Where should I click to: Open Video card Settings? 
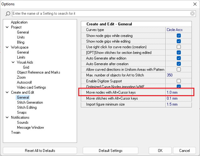[x=31, y=87]
